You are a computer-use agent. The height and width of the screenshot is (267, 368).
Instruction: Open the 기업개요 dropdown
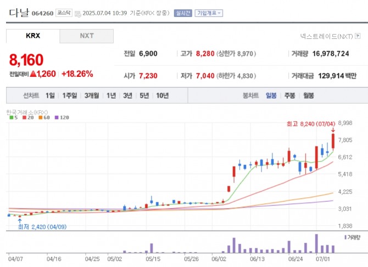pos(209,13)
